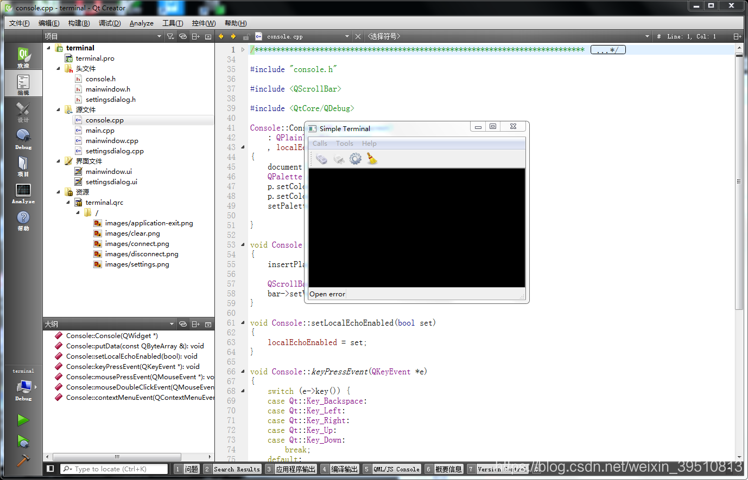Open the Welcome mode in sidebar
The width and height of the screenshot is (748, 480).
point(23,56)
